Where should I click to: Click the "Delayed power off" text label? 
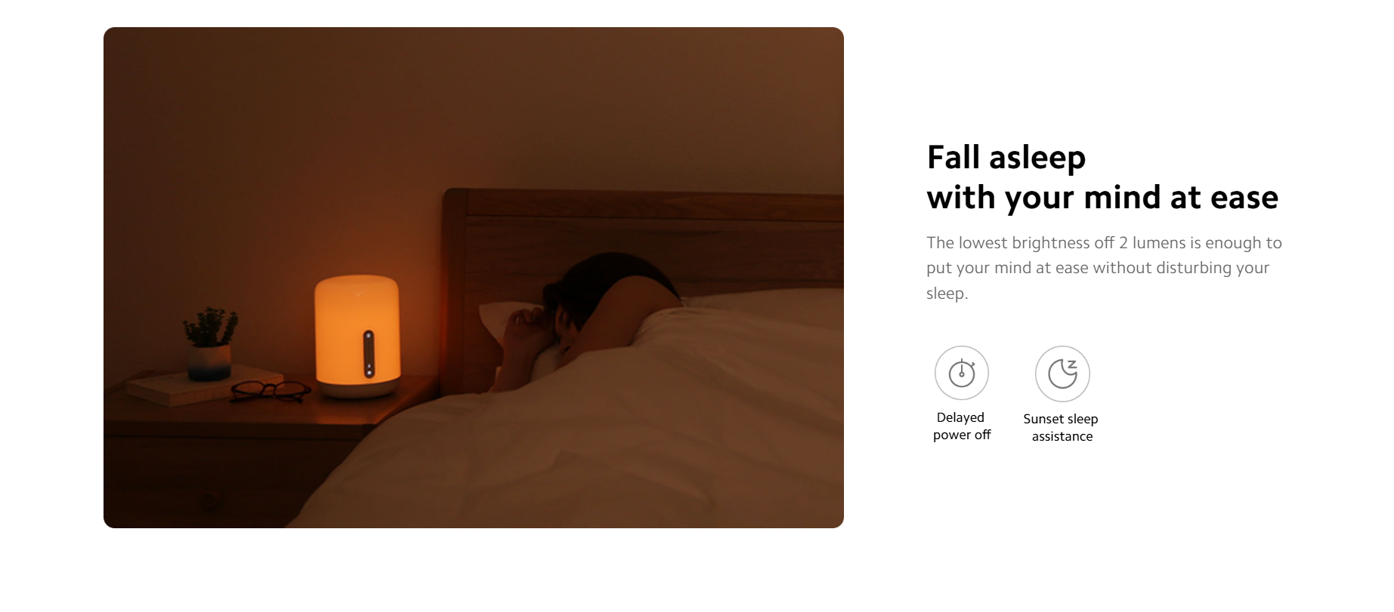tap(961, 426)
